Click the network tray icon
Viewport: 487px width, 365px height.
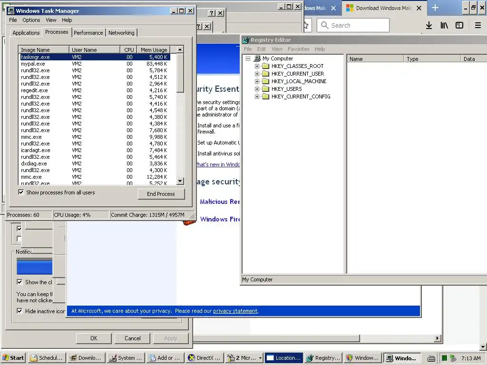point(453,358)
